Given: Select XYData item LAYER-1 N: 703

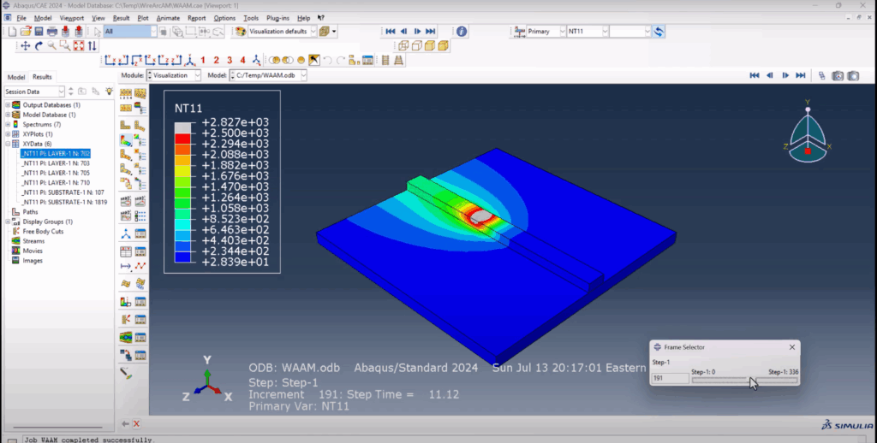Looking at the screenshot, I should pyautogui.click(x=56, y=163).
